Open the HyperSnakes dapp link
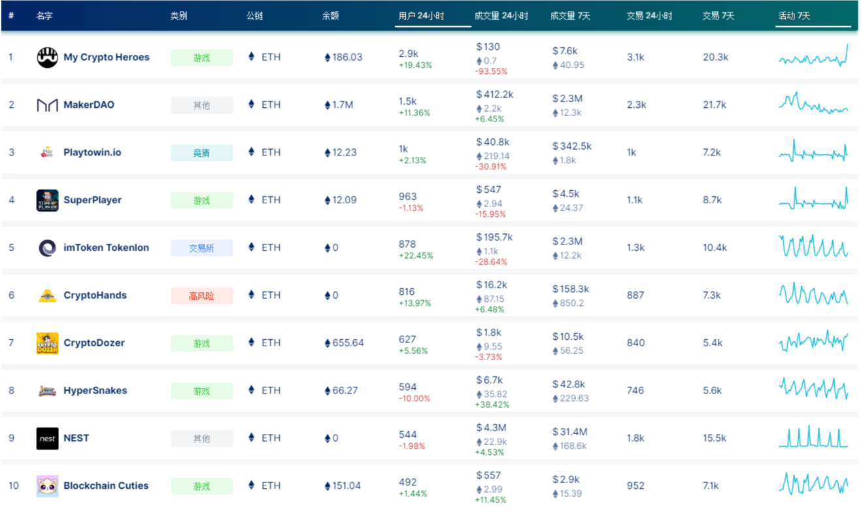Viewport: 861px width, 513px height. pos(95,391)
